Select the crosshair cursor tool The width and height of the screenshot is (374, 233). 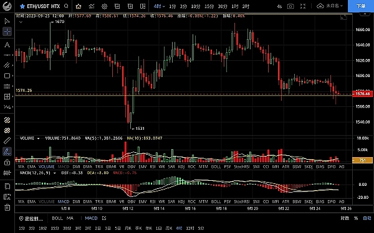click(x=7, y=32)
